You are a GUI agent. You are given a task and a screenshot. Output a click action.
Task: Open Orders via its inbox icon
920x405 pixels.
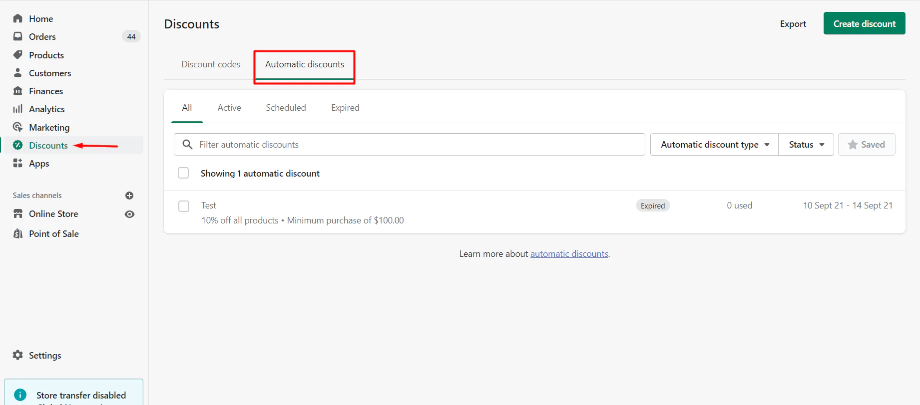[x=18, y=36]
